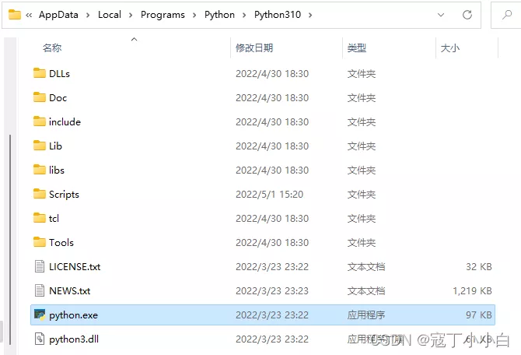This screenshot has height=355, width=521.
Task: Click the 1,219 KB size value
Action: (x=472, y=291)
